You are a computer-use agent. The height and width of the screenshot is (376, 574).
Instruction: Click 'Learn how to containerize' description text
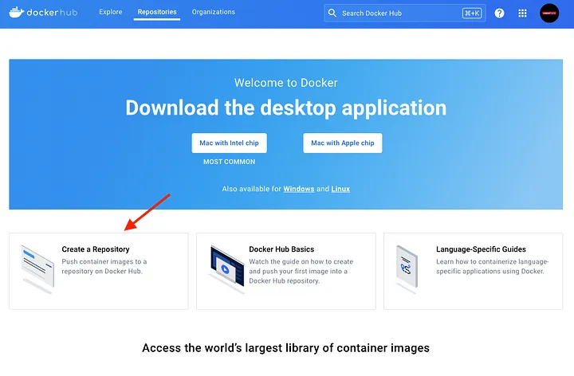(493, 266)
